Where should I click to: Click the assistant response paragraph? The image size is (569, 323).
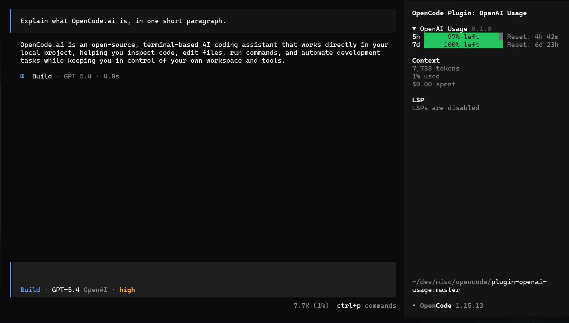[x=204, y=52]
